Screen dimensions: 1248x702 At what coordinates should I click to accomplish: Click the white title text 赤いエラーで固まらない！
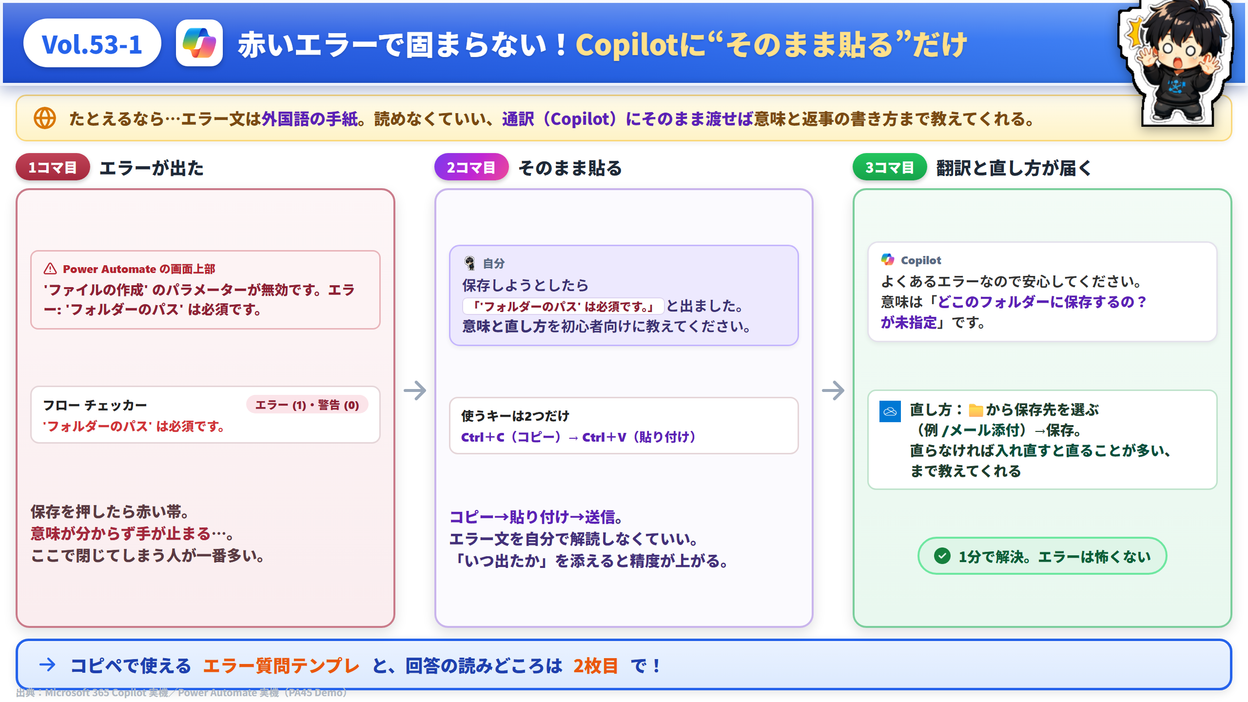[x=403, y=45]
